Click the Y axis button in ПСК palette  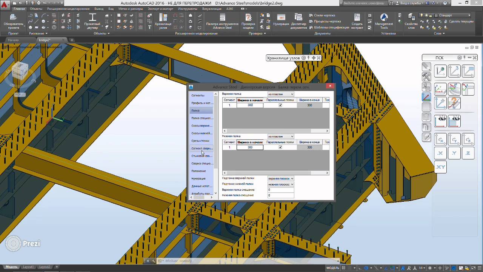click(454, 153)
